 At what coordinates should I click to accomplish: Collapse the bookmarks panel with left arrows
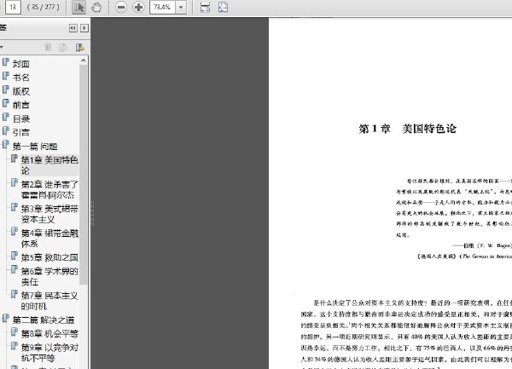[73, 28]
